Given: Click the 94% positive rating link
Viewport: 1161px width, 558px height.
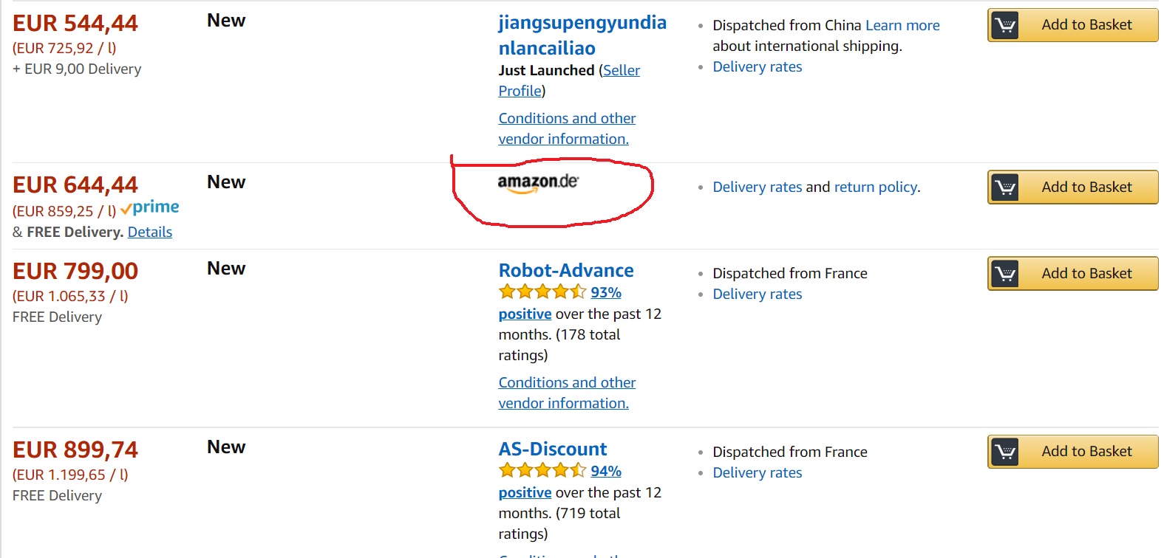Looking at the screenshot, I should 605,471.
